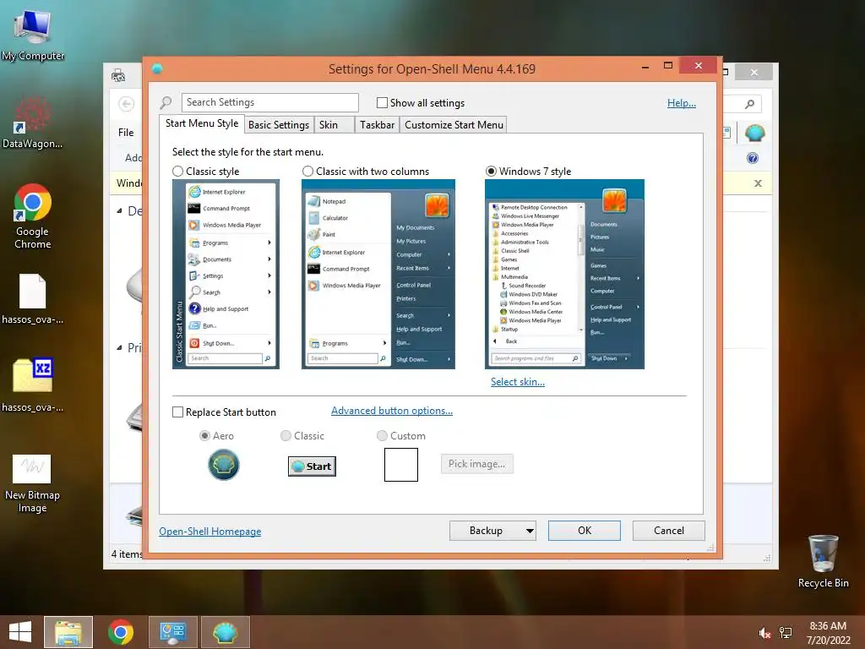Collapse the Pri... group in background window
This screenshot has width=865, height=649.
click(x=120, y=347)
